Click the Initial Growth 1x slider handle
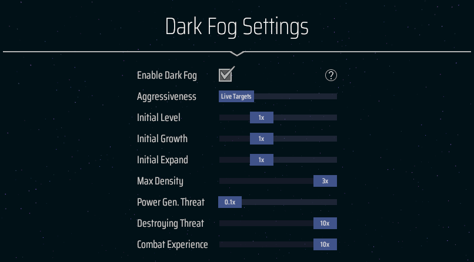Screen dimensions: 474x262 [x=261, y=139]
